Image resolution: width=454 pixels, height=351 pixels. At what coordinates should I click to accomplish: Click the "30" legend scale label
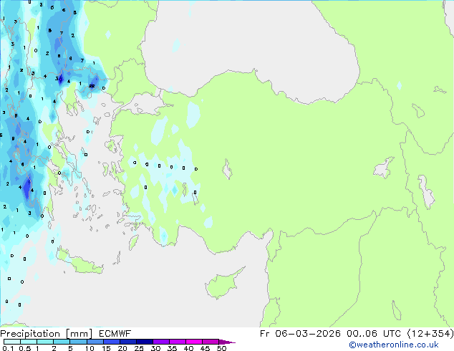[x=156, y=348]
